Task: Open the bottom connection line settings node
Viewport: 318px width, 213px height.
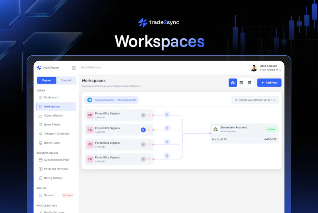Action: (x=167, y=156)
